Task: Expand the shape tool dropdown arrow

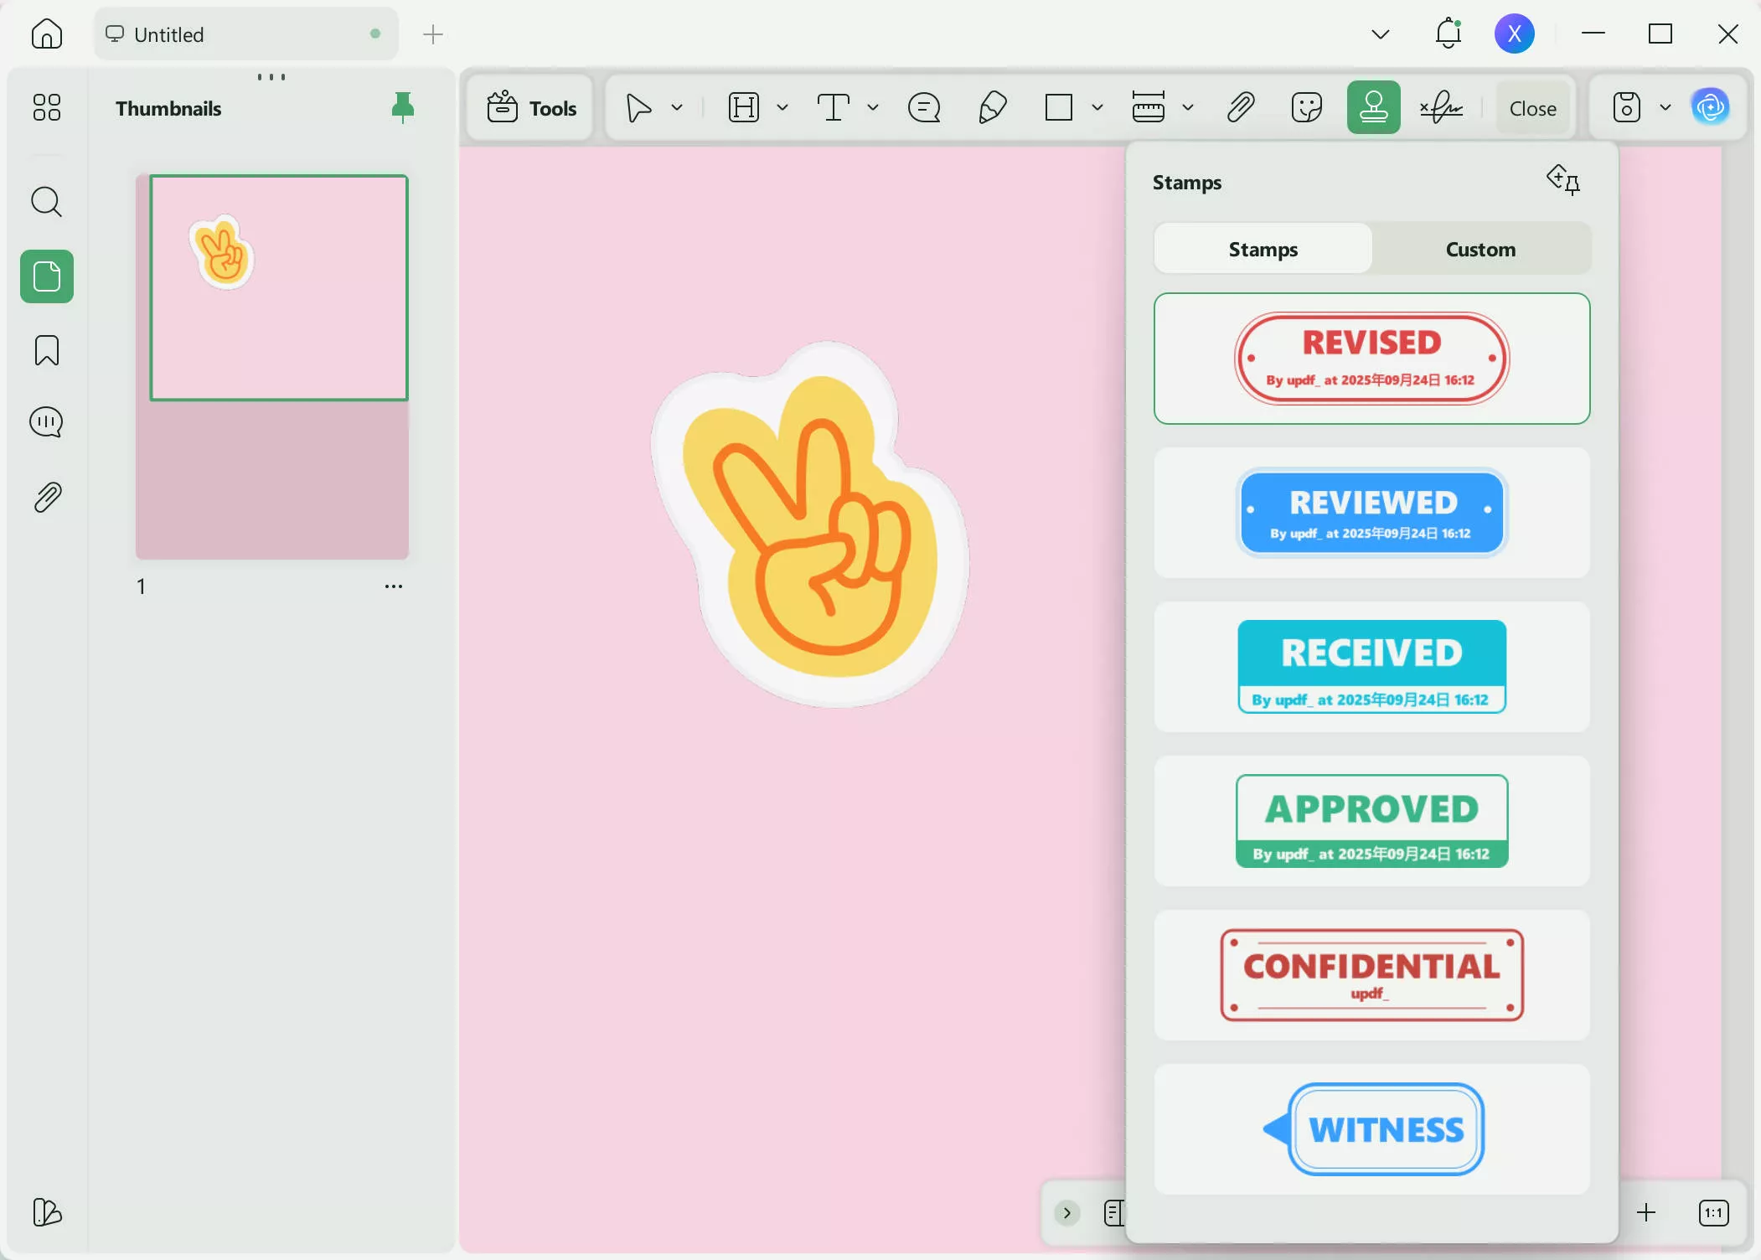Action: point(1097,107)
